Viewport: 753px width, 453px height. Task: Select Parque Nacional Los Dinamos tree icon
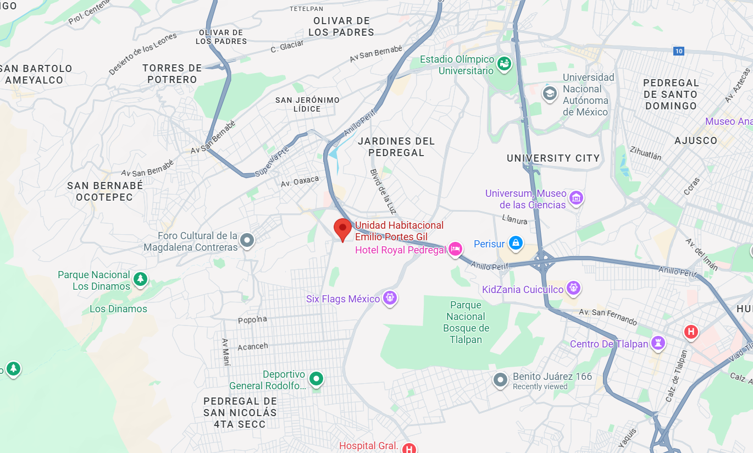(141, 279)
